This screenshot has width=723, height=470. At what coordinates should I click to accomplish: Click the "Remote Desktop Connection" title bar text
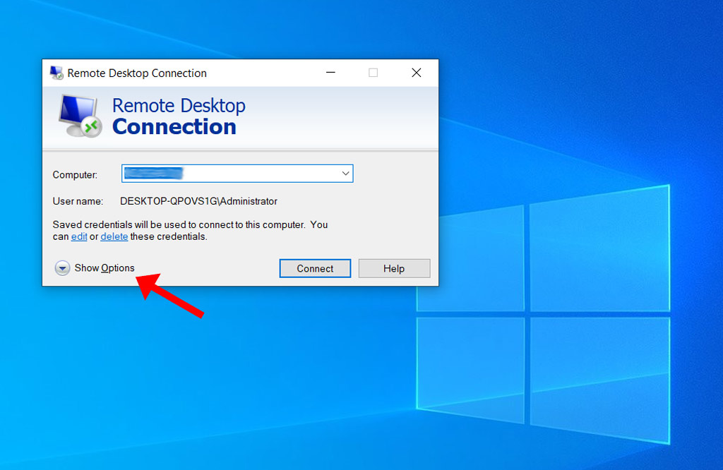pyautogui.click(x=137, y=73)
